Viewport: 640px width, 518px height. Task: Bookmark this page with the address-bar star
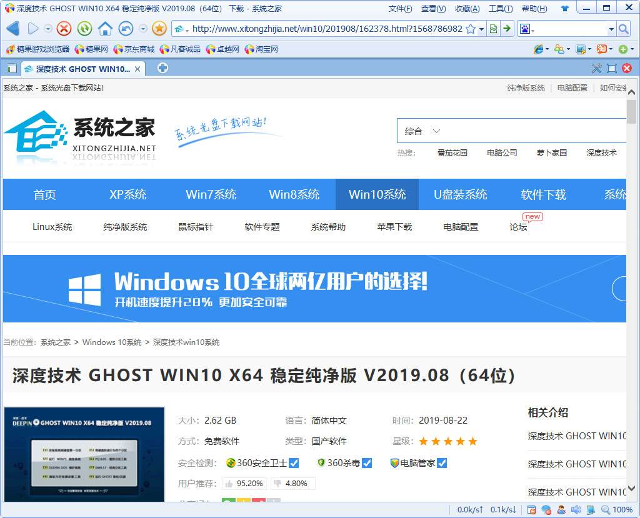[471, 29]
